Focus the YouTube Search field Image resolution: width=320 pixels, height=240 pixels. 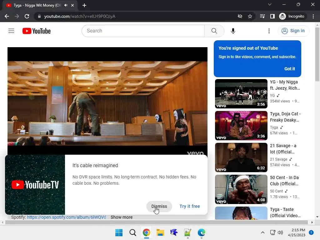pyautogui.click(x=143, y=31)
